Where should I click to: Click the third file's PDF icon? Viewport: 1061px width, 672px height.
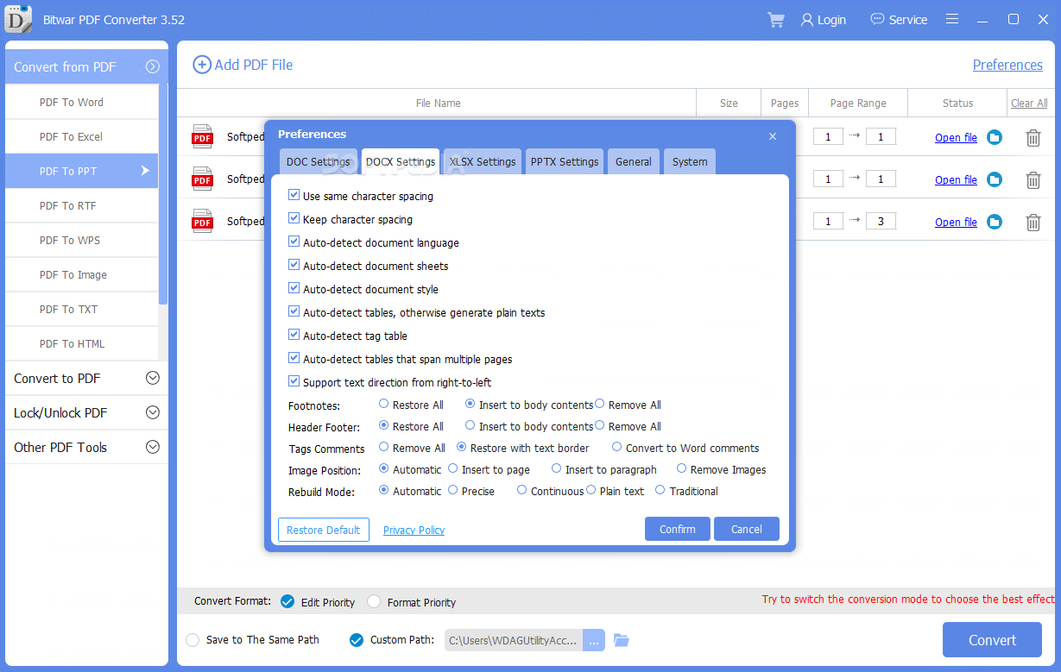tap(202, 221)
